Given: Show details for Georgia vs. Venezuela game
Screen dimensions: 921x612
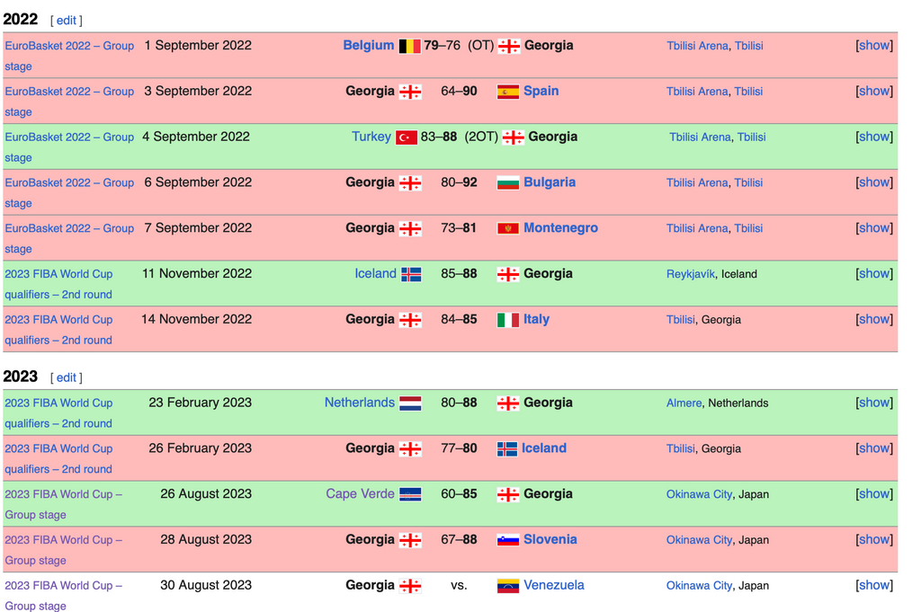Looking at the screenshot, I should click(x=873, y=585).
